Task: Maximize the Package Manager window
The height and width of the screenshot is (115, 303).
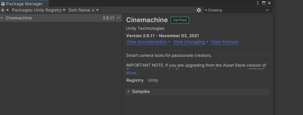Action: 264,3
